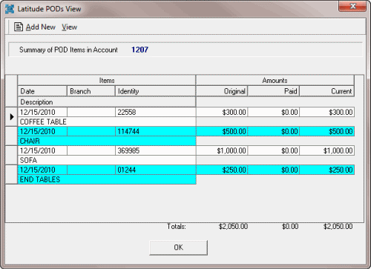This screenshot has width=371, height=269.
Task: Click the Paid column header
Action: pyautogui.click(x=274, y=91)
